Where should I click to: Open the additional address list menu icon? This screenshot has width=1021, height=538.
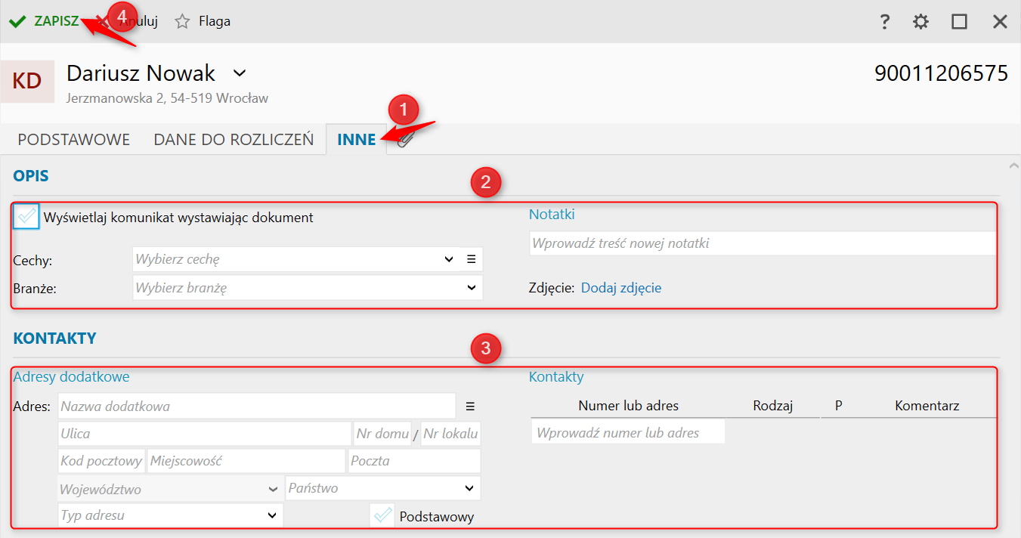(x=470, y=406)
